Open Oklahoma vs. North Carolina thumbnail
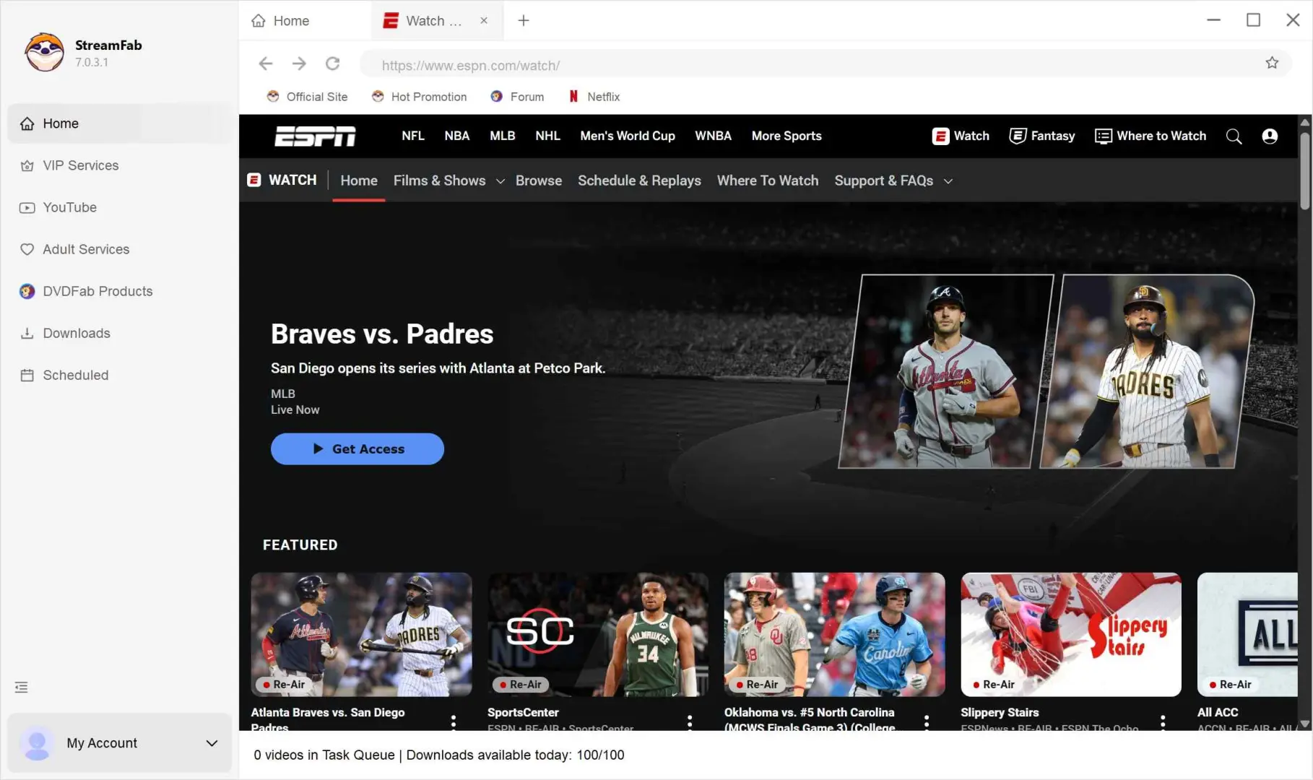 pyautogui.click(x=834, y=635)
